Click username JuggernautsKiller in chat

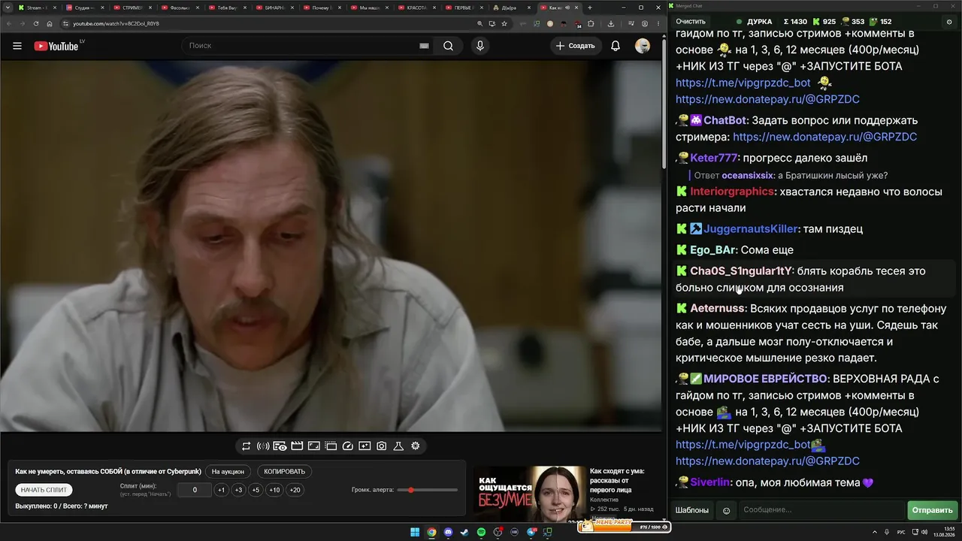pos(751,228)
